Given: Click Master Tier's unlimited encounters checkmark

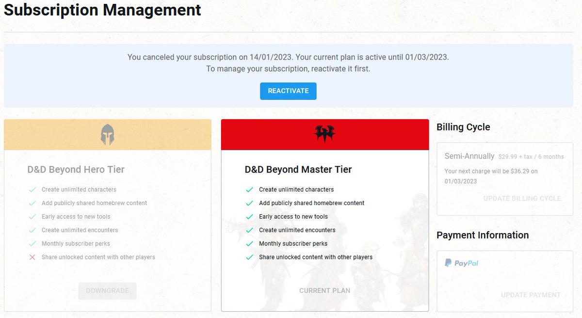Looking at the screenshot, I should tap(250, 230).
